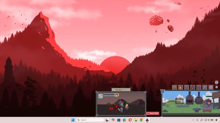This screenshot has height=123, width=220.
Task: Open Google Chrome from the taskbar
Action: (x=141, y=120)
